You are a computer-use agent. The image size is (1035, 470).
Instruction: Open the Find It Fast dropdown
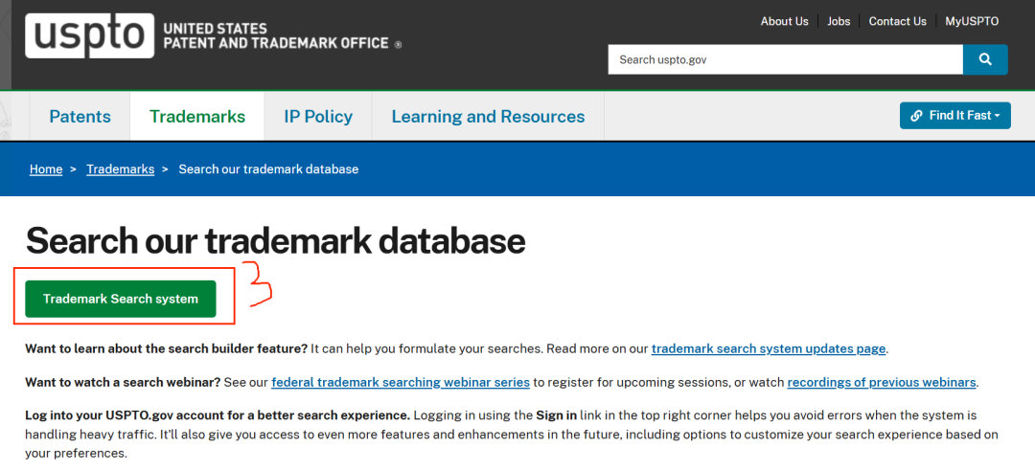954,116
